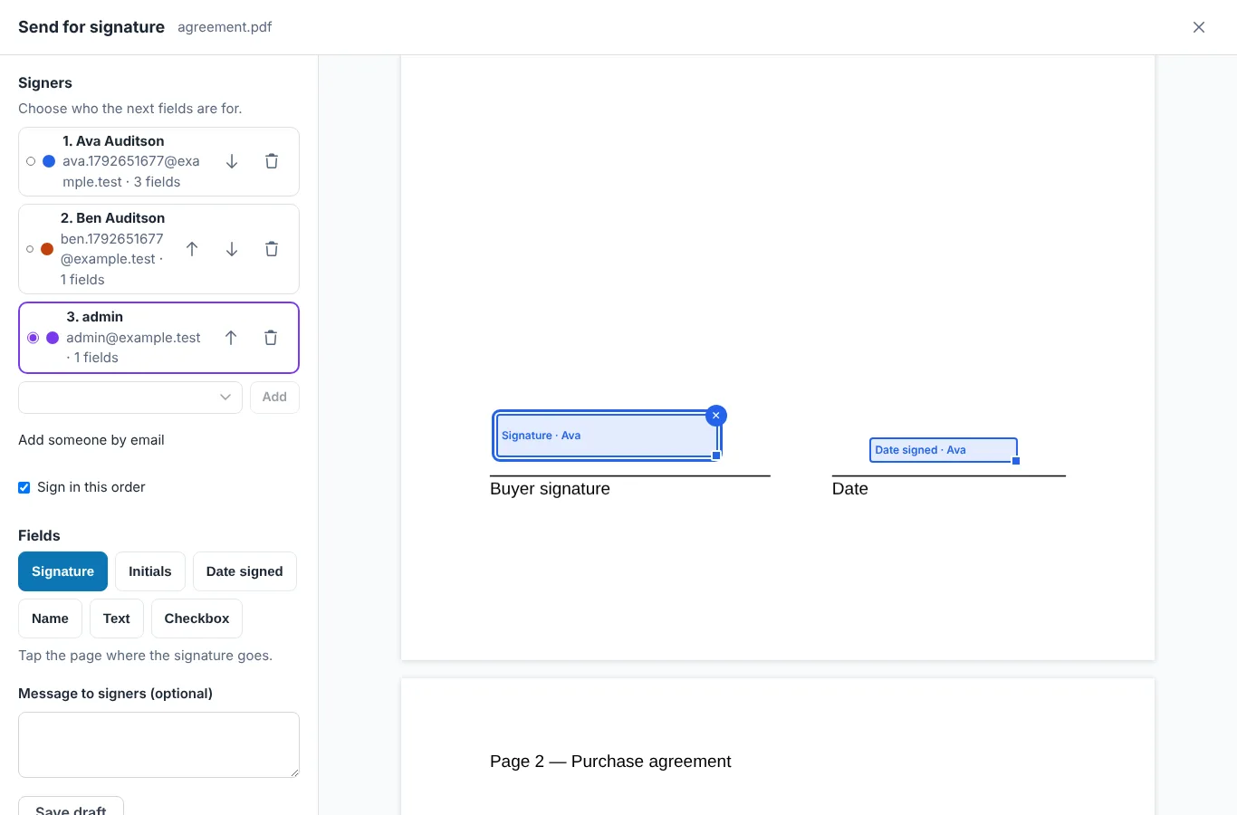1237x815 pixels.
Task: Choose the Checkbox field type
Action: pyautogui.click(x=197, y=618)
